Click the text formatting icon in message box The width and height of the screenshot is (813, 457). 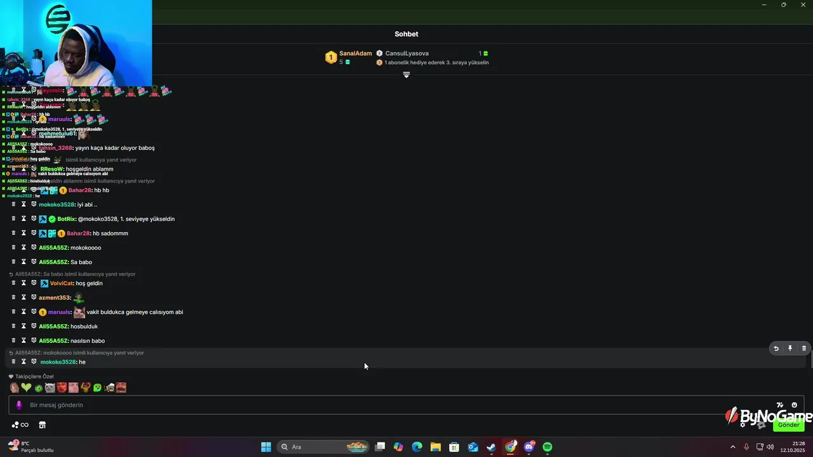780,405
